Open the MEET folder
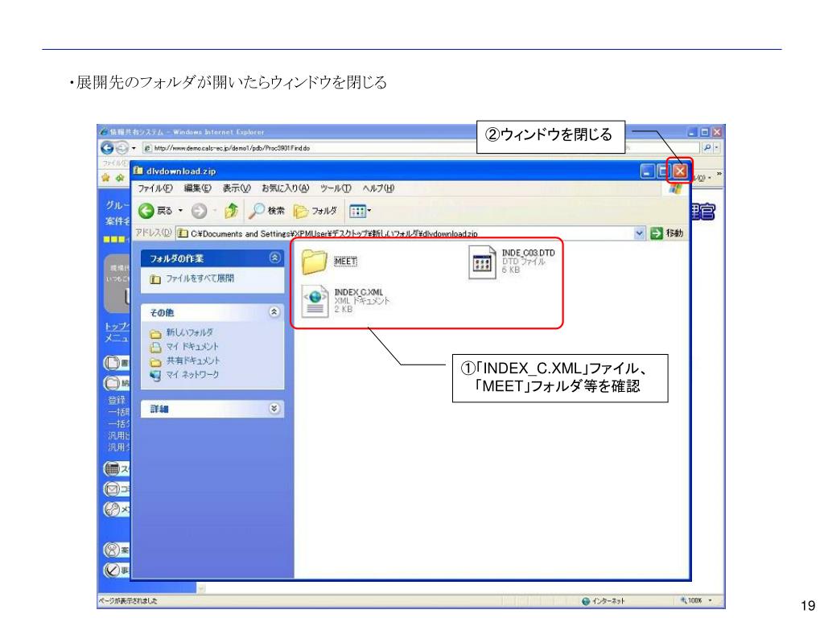Screen dimensions: 824x618 pos(315,262)
